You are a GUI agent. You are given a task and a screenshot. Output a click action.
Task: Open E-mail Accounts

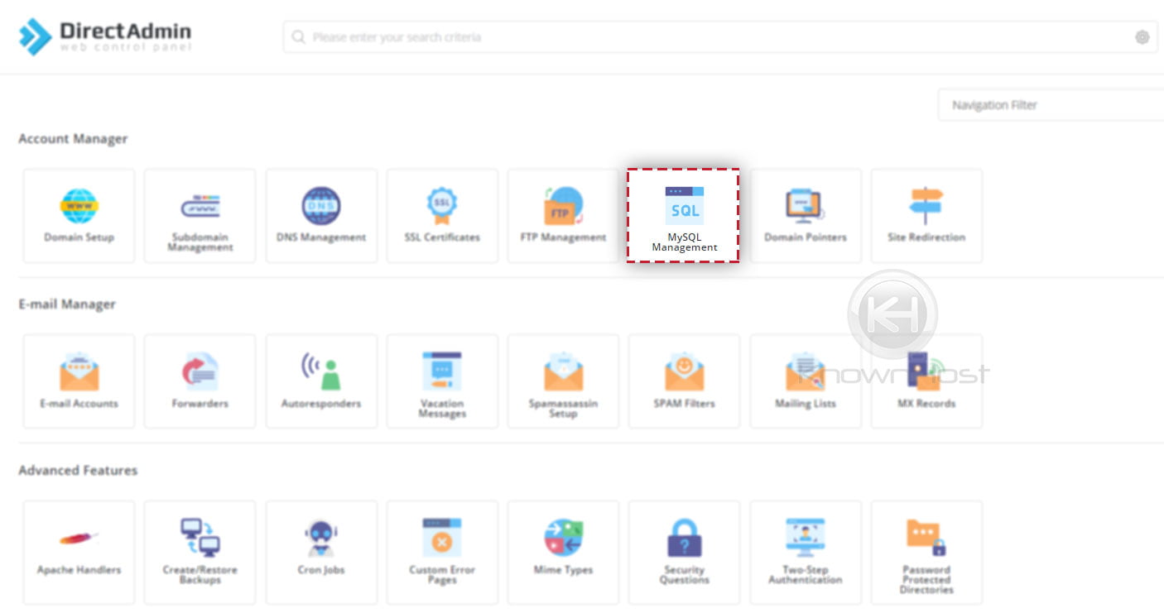tap(79, 381)
